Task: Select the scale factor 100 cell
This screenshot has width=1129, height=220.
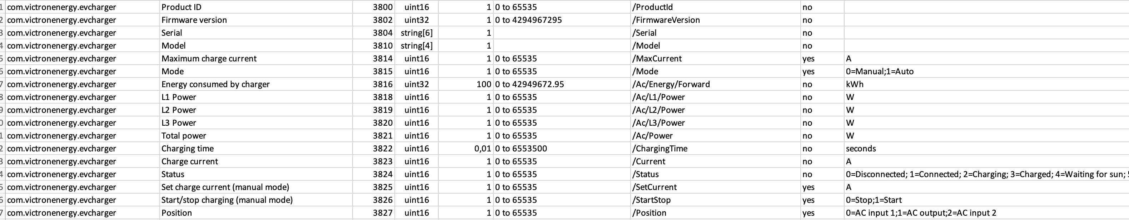Action: click(x=466, y=84)
